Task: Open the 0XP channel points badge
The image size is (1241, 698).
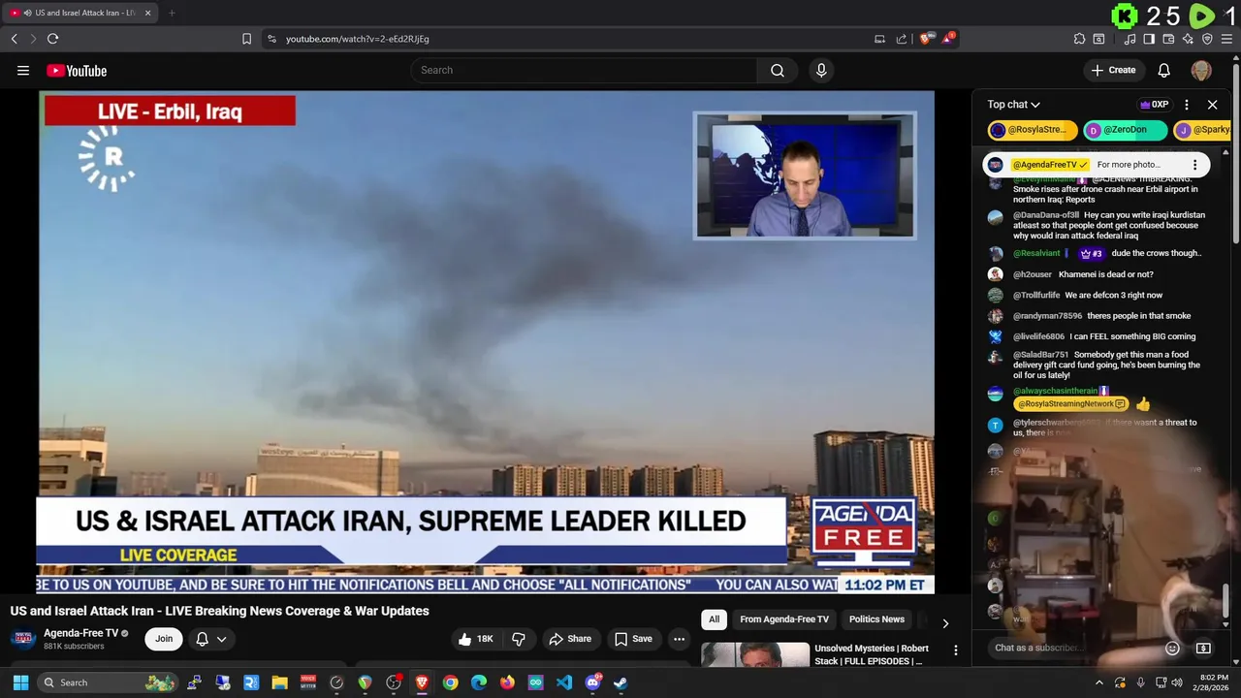Action: [x=1154, y=105]
